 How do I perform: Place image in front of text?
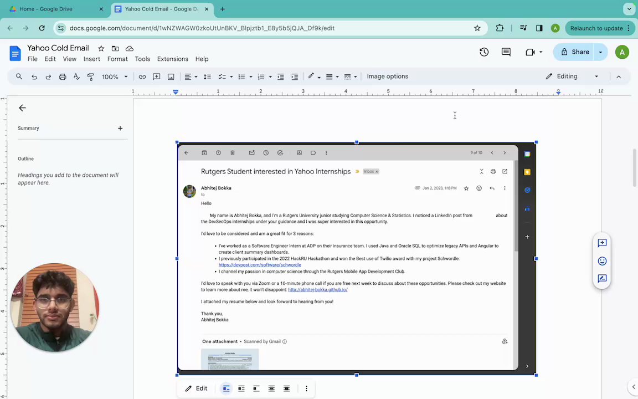286,388
